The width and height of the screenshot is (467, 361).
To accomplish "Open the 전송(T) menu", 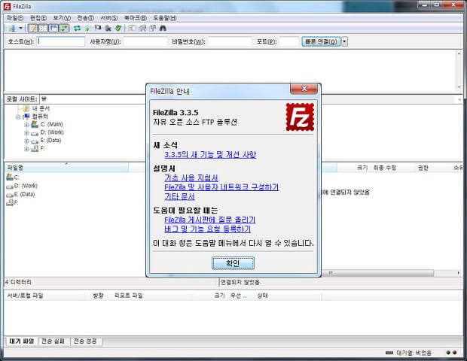I will click(85, 18).
